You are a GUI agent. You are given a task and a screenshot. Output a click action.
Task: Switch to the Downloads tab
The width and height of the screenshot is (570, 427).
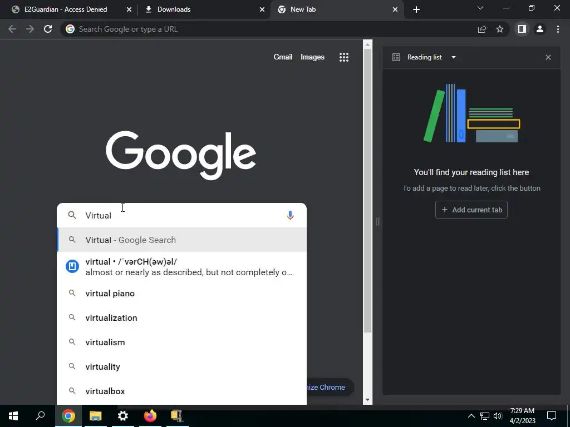pyautogui.click(x=204, y=9)
